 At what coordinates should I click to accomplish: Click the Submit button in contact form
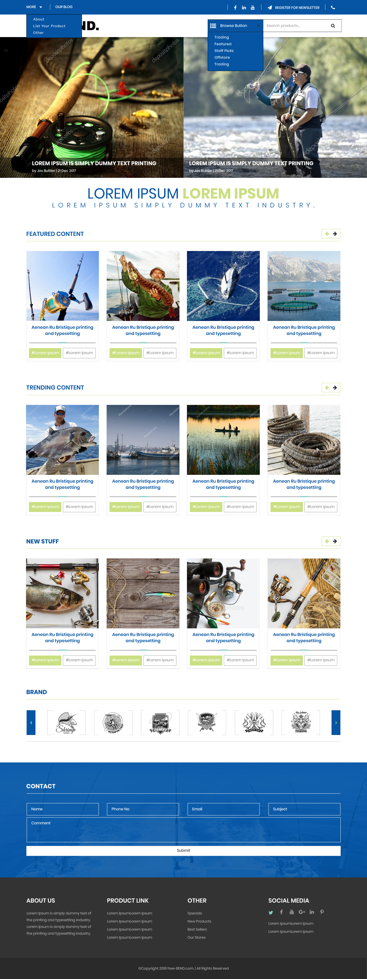183,851
